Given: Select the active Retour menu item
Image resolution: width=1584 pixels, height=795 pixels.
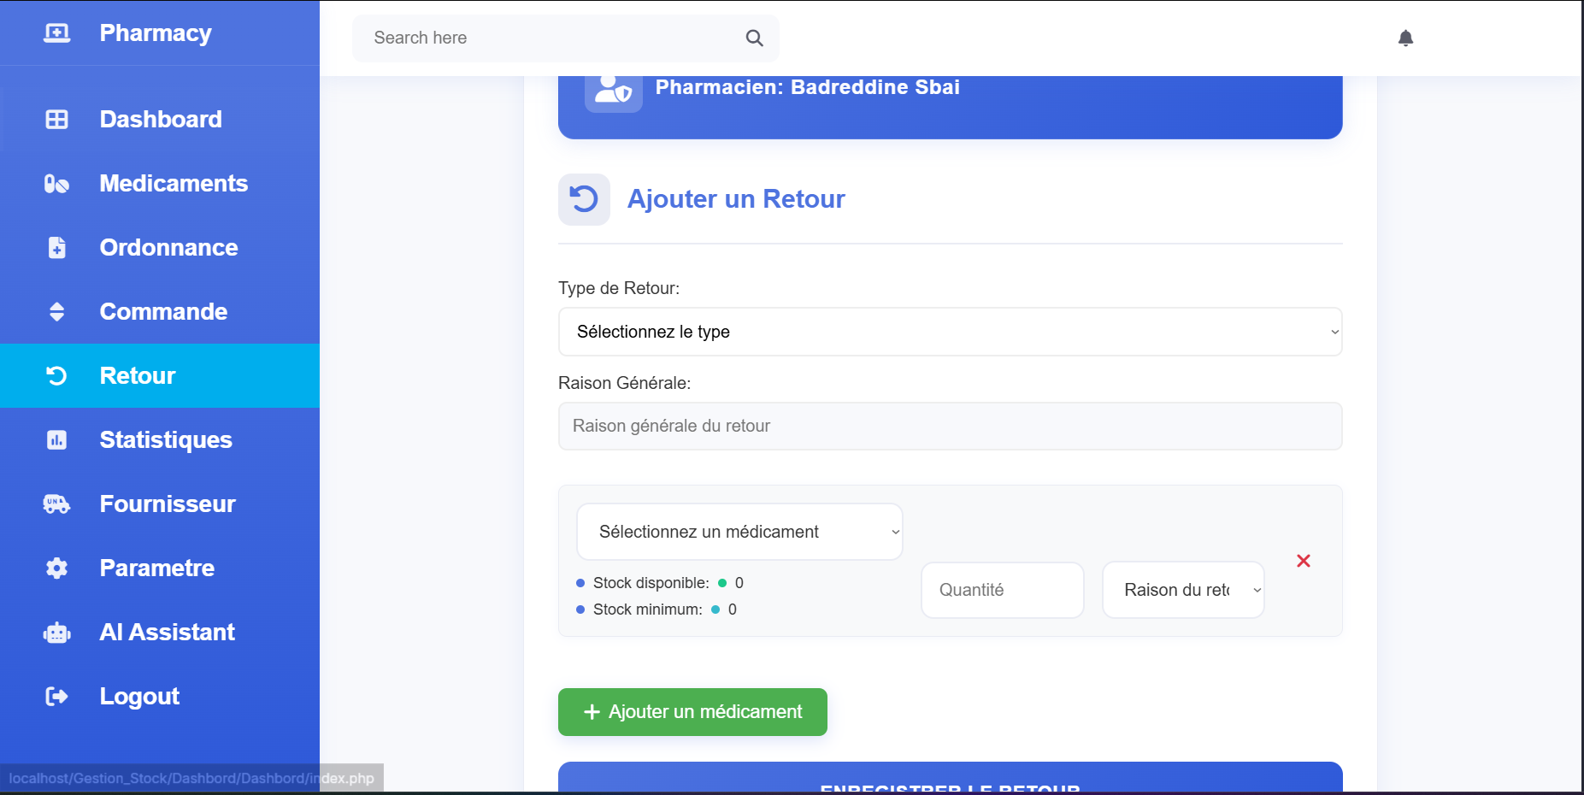Looking at the screenshot, I should tap(138, 376).
